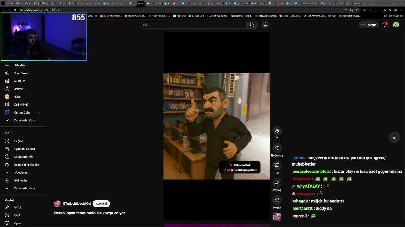Share the short via Paylaş icon

pyautogui.click(x=277, y=183)
